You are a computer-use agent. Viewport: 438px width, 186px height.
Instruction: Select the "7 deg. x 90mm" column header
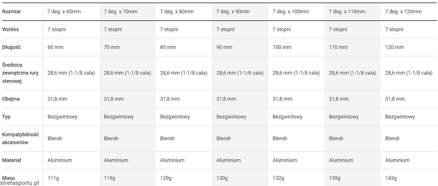click(x=233, y=12)
